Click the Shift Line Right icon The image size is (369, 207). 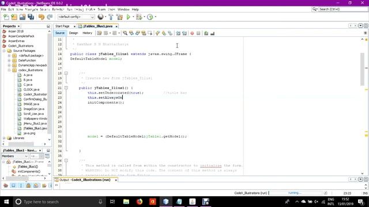184,33
